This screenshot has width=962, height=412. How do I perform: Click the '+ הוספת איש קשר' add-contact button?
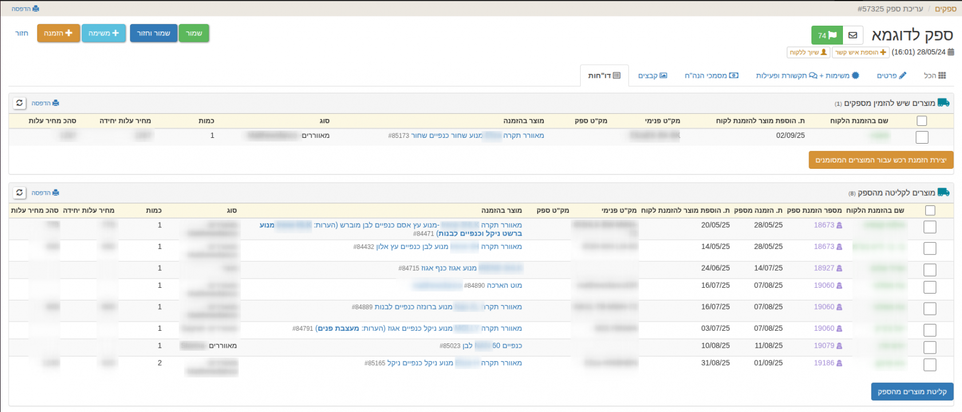tap(860, 52)
